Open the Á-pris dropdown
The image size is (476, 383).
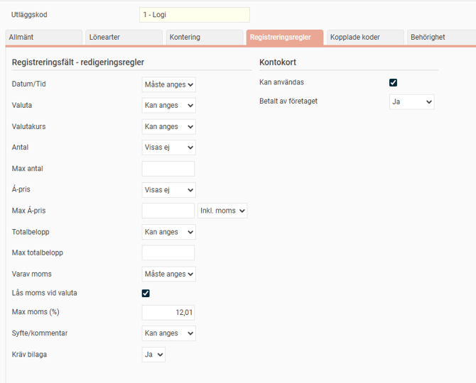(169, 190)
